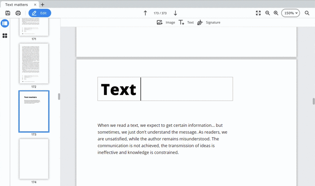The width and height of the screenshot is (315, 186).
Task: Click the zoom in magnifier
Action: tap(276, 13)
